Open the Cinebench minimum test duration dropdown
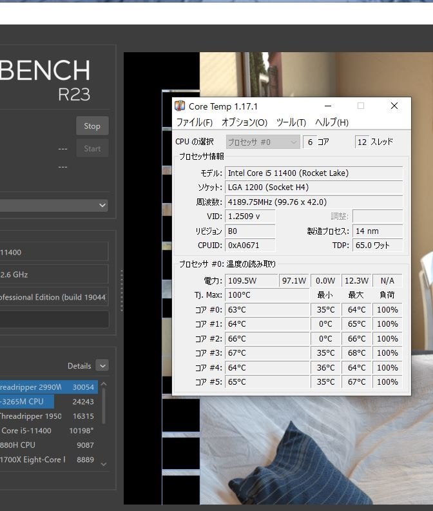The height and width of the screenshot is (511, 433). pyautogui.click(x=53, y=206)
